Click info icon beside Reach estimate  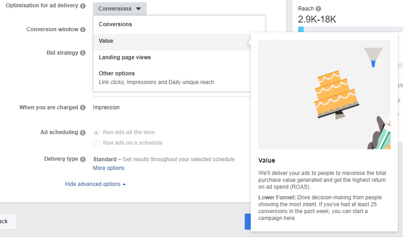318,9
